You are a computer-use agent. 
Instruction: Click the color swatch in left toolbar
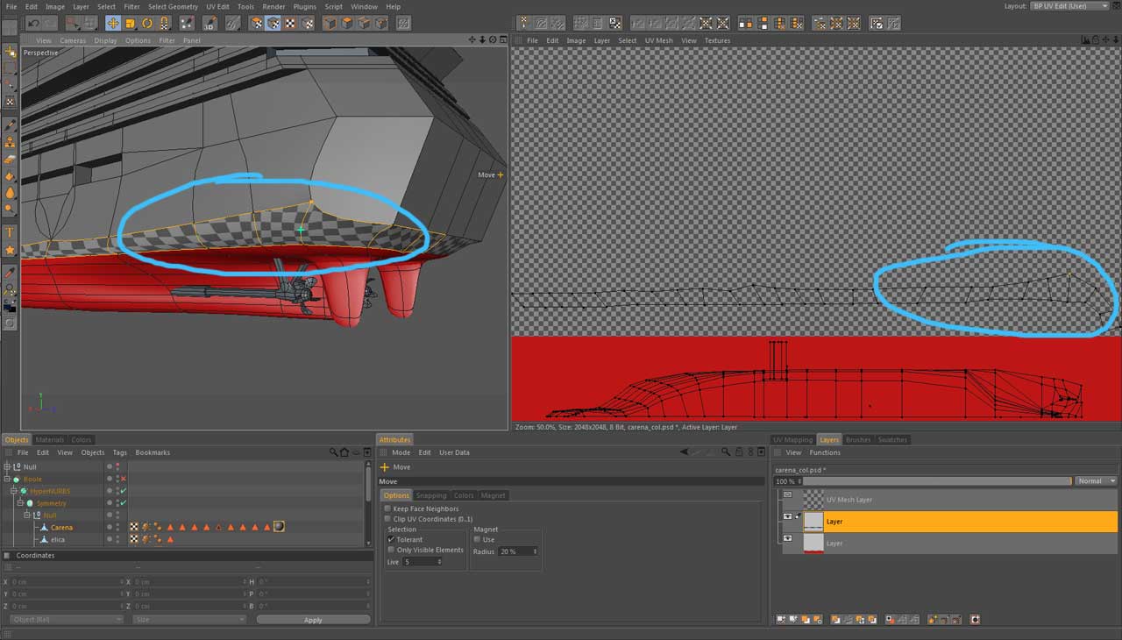(11, 306)
